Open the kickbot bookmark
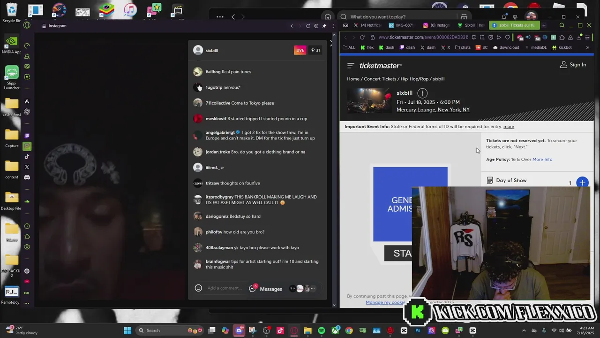The width and height of the screenshot is (600, 338). [562, 47]
